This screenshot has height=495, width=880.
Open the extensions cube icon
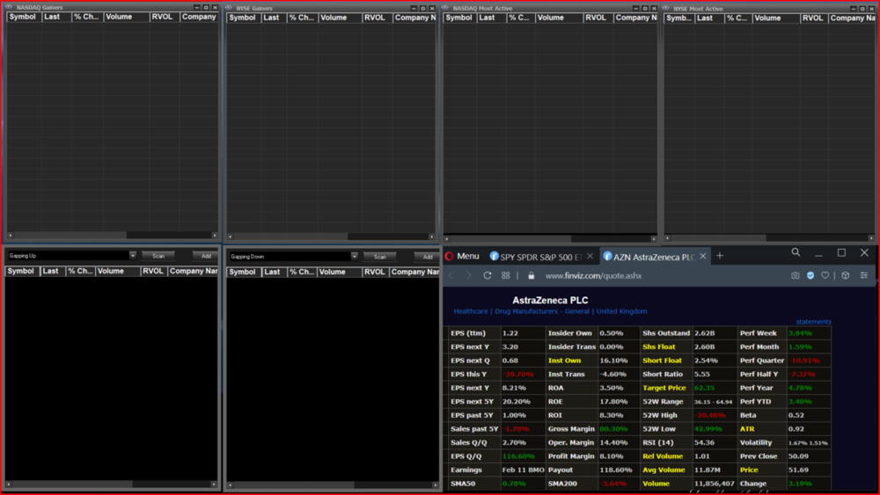click(845, 275)
